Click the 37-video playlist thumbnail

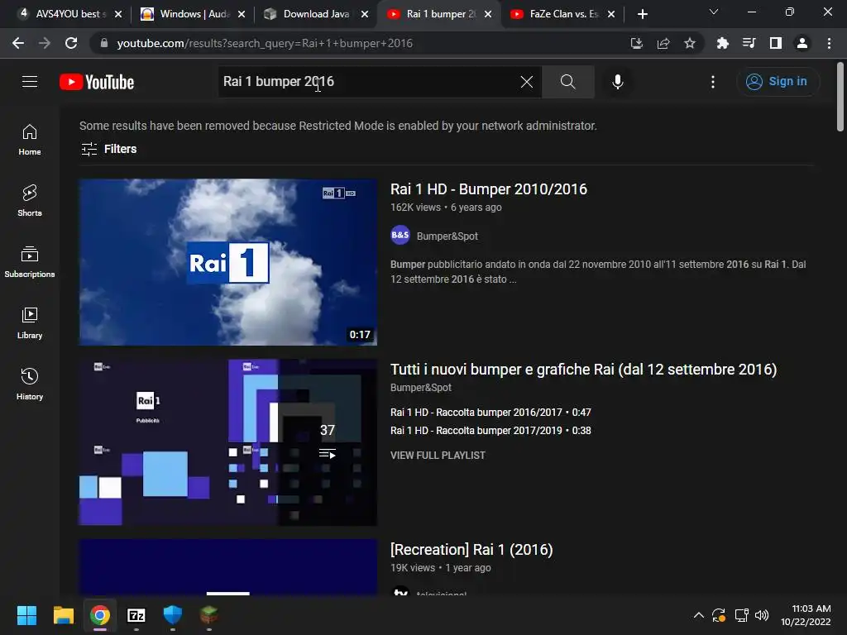(228, 442)
